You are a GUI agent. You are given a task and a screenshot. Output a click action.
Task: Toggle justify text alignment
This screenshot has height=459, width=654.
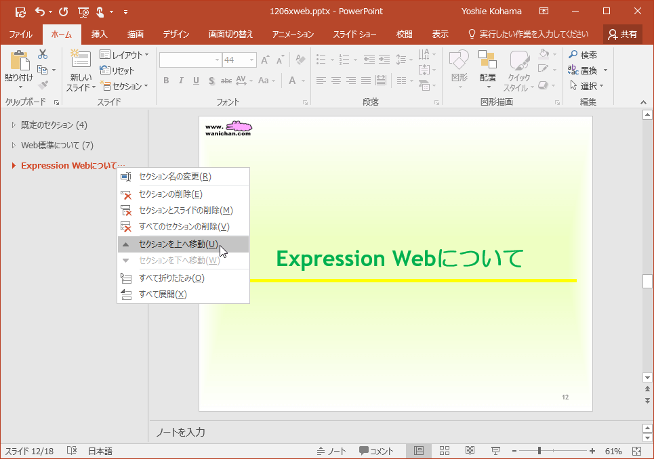click(x=366, y=81)
